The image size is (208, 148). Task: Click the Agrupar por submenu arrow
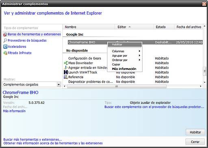(x=139, y=56)
